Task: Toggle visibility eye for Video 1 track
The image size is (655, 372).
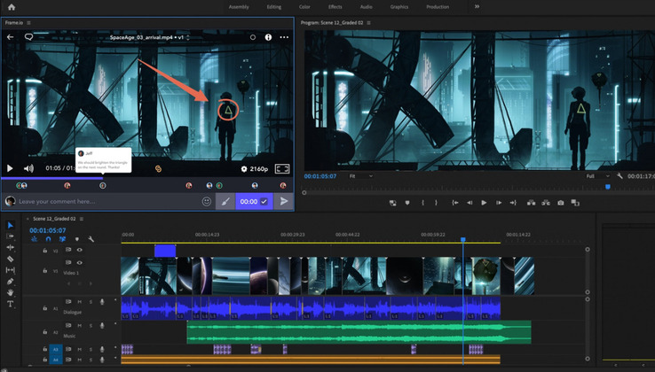Action: pos(79,263)
